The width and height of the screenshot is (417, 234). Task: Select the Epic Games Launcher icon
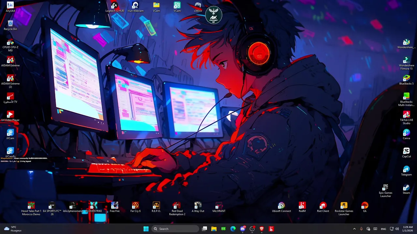click(386, 190)
